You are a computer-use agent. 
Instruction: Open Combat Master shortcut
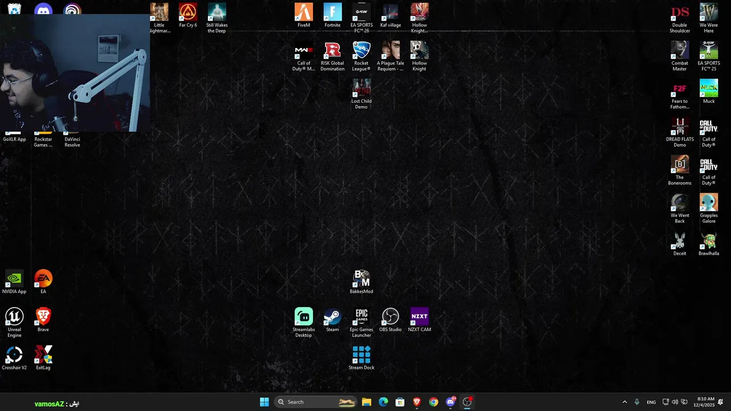click(680, 57)
